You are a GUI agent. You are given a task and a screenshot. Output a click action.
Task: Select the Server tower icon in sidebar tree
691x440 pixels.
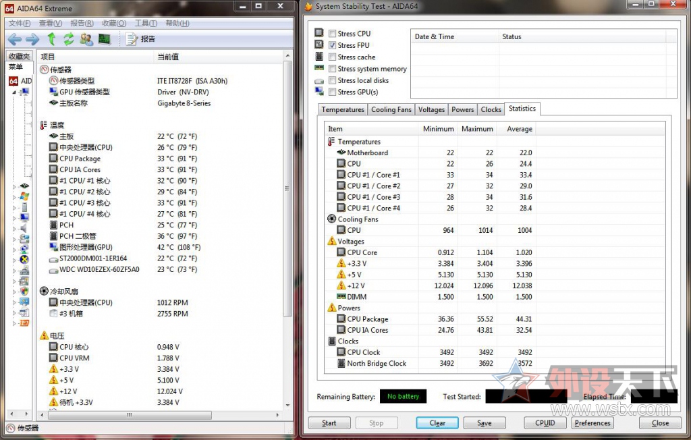point(25,207)
